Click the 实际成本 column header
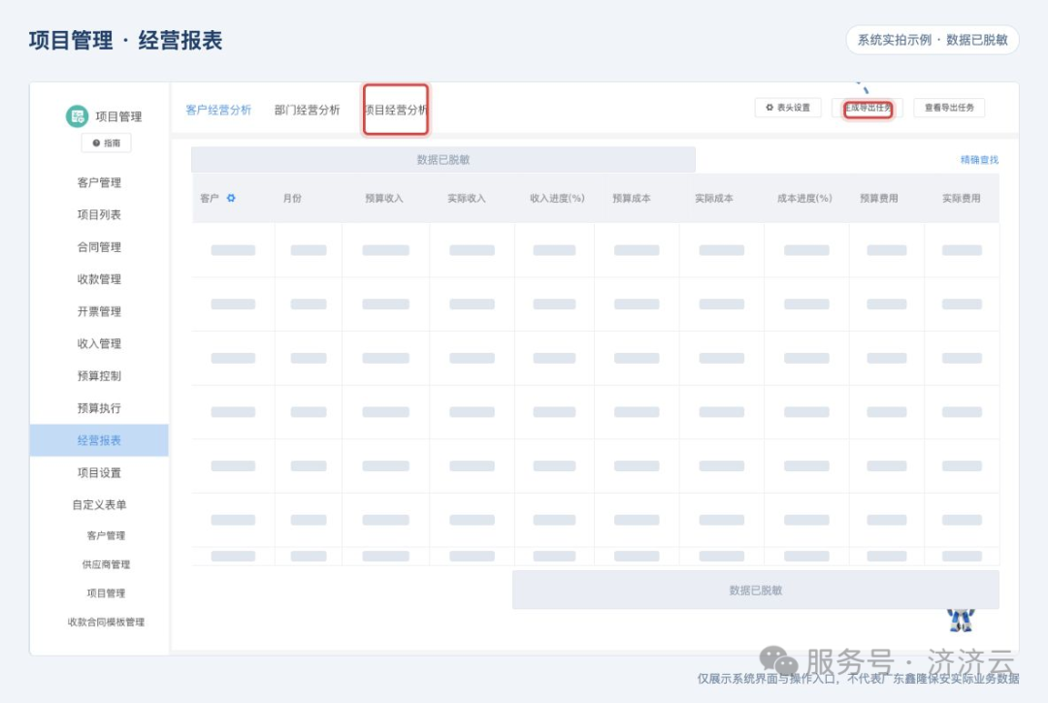Viewport: 1048px width, 703px height. pyautogui.click(x=714, y=198)
